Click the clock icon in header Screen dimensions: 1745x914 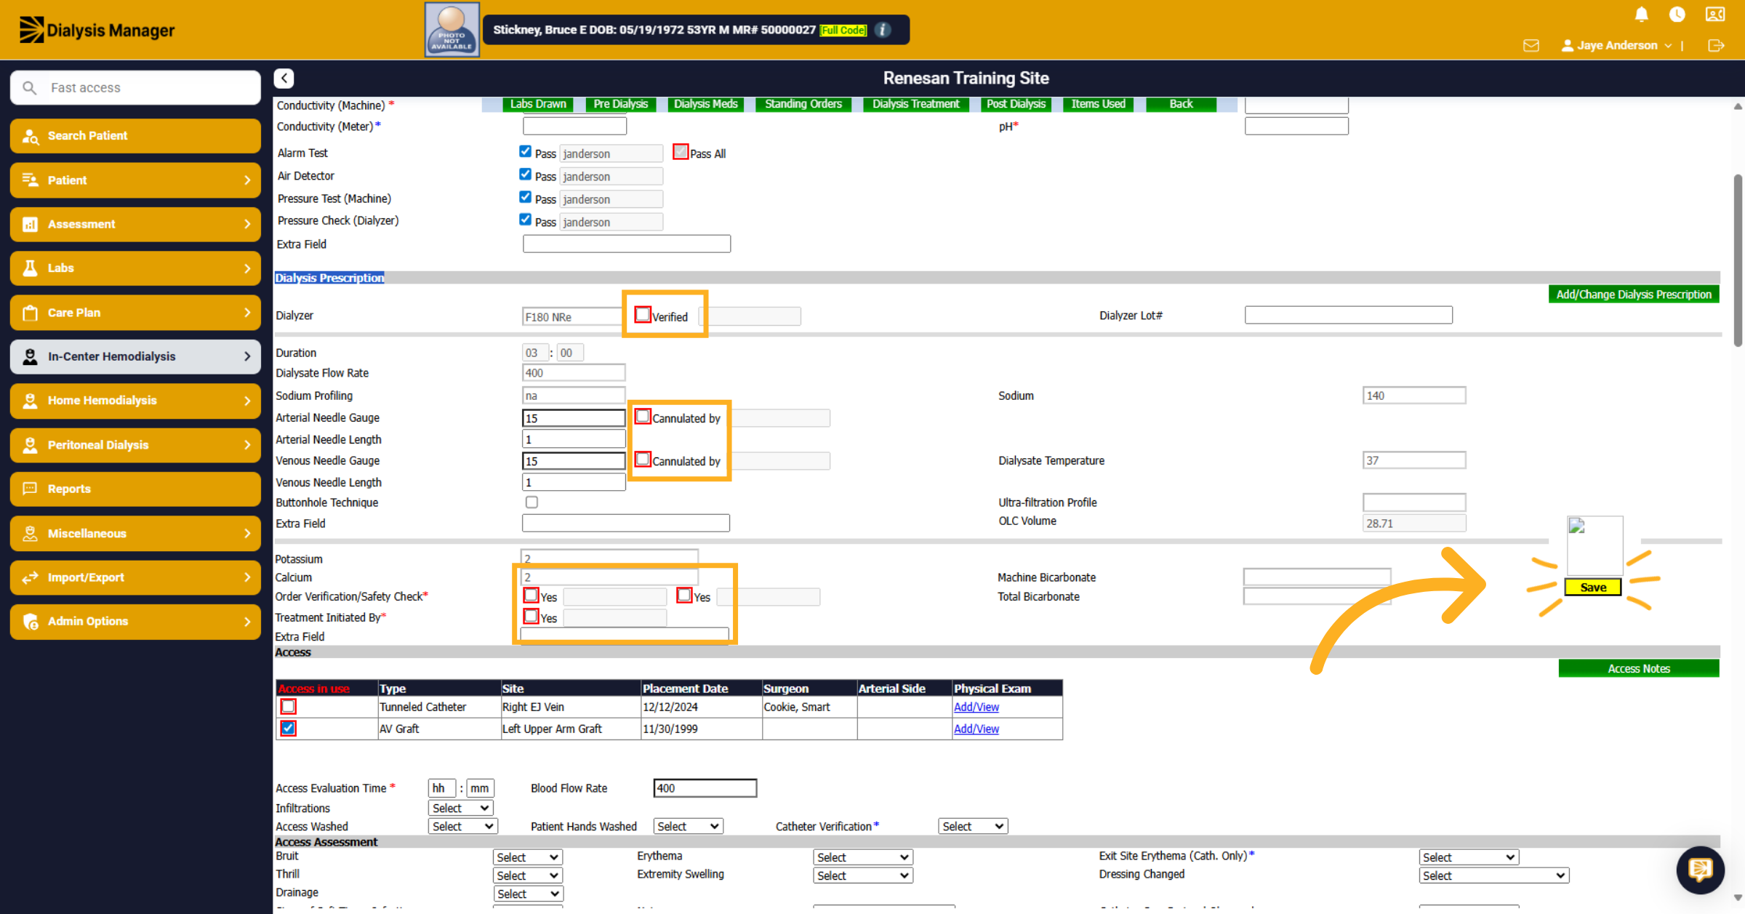coord(1677,15)
